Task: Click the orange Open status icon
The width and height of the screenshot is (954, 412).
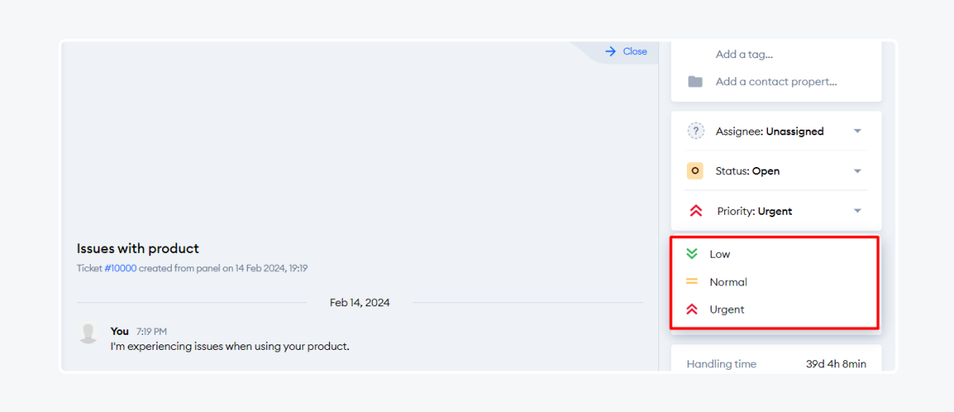Action: [x=696, y=171]
